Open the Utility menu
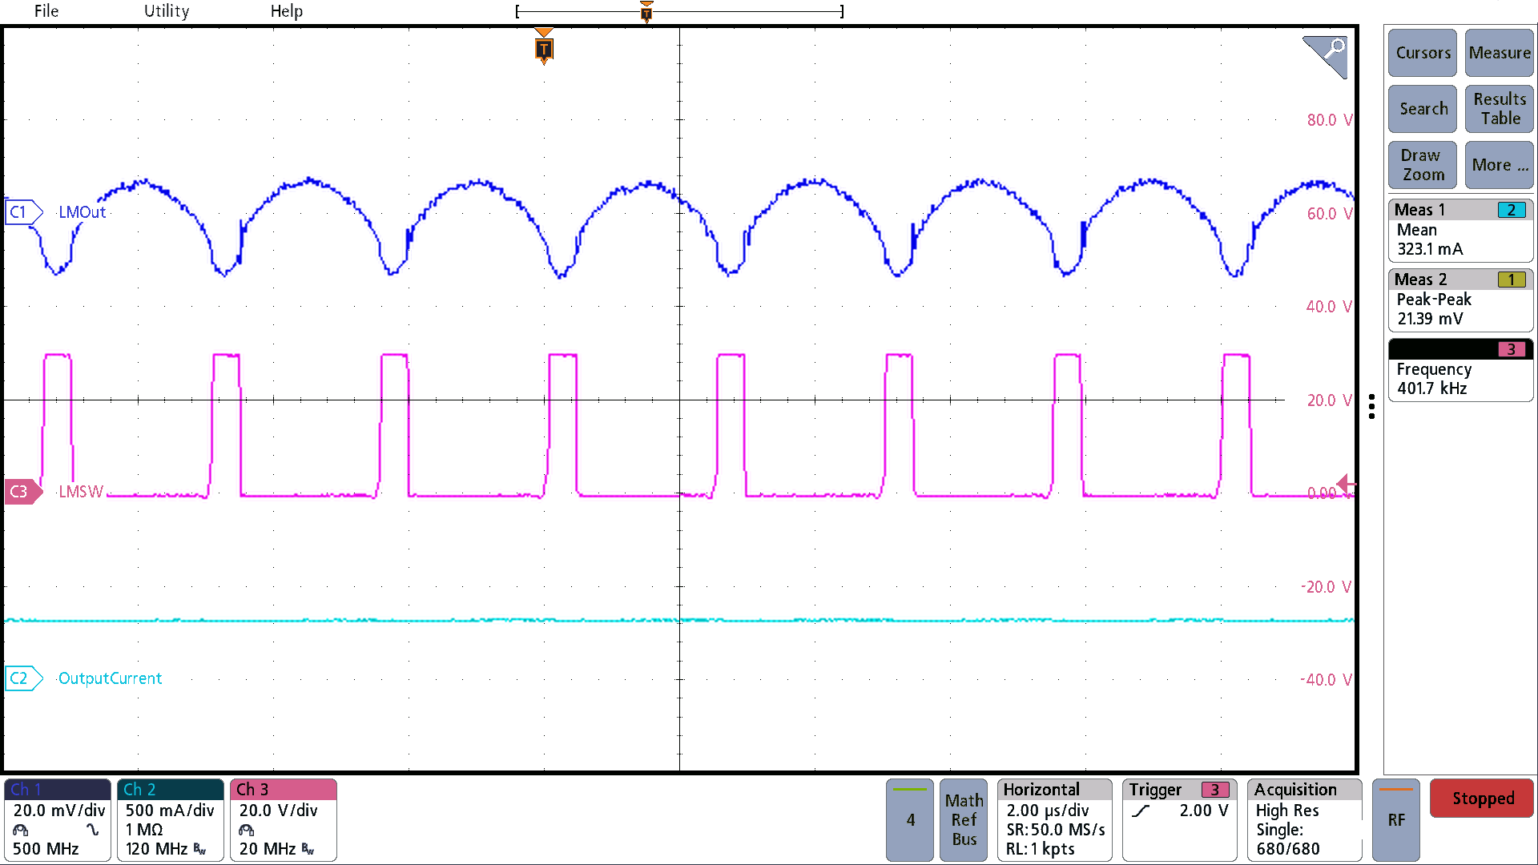1538x865 pixels. (166, 11)
